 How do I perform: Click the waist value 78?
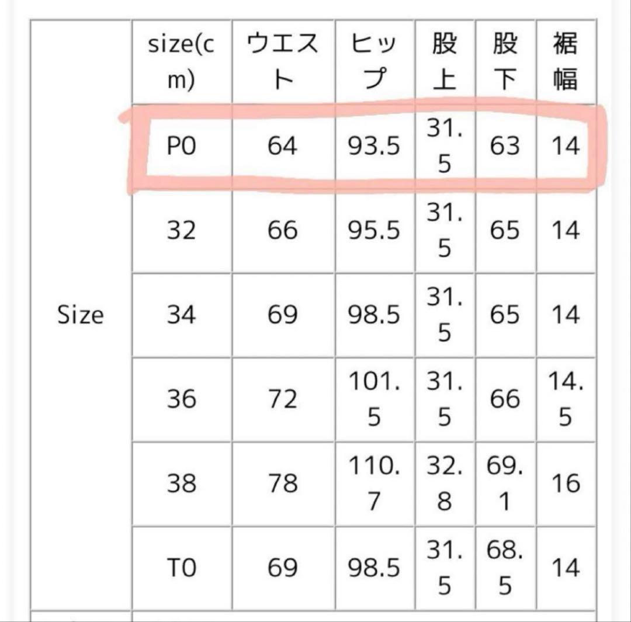click(x=283, y=484)
